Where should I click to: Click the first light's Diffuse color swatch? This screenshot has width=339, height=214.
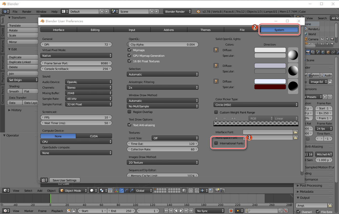click(270, 50)
